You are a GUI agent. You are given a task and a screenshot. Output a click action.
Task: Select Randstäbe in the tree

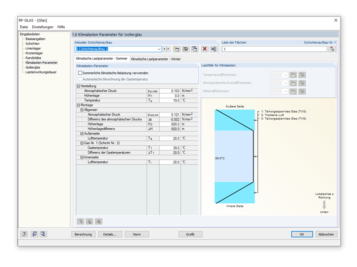pyautogui.click(x=33, y=58)
